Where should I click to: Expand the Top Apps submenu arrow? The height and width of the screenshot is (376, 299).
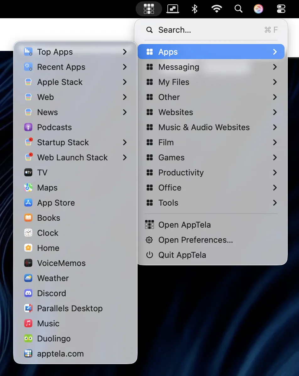coord(125,52)
